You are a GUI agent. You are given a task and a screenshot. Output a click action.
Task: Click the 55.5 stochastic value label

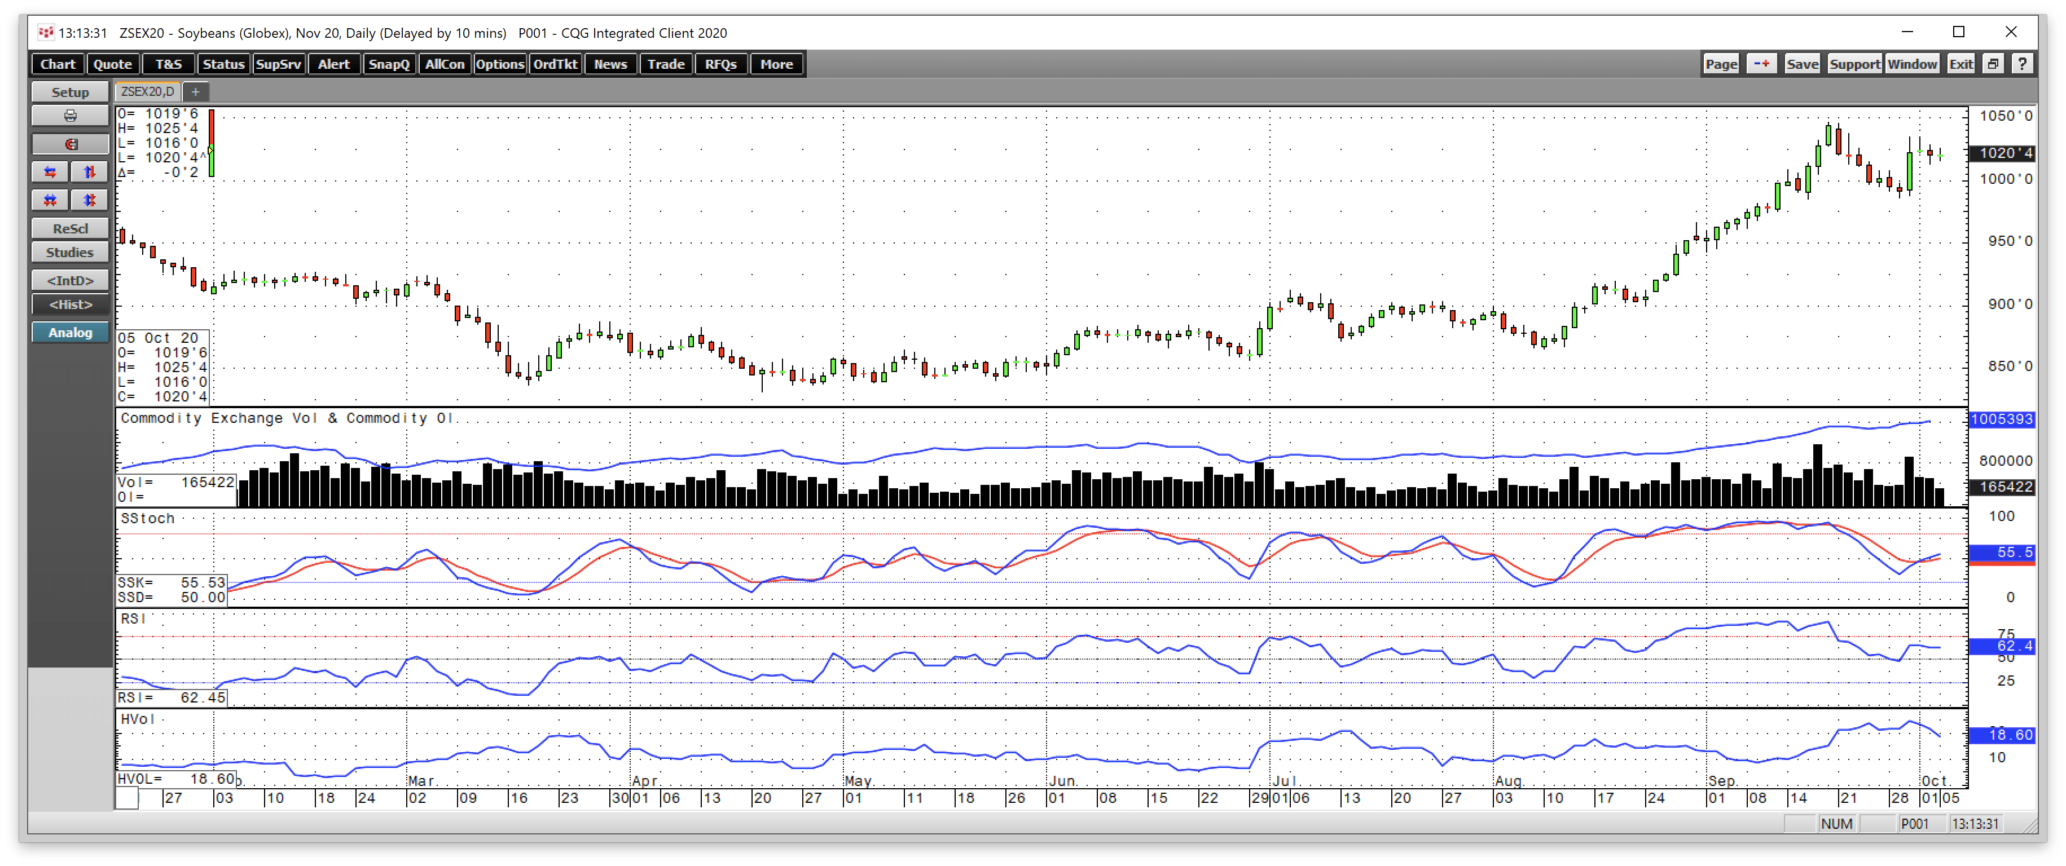2002,553
